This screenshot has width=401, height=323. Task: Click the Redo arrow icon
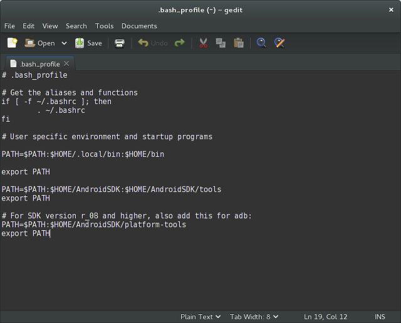(x=180, y=43)
